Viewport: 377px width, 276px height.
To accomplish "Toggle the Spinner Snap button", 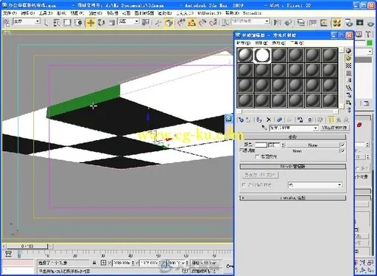I will (214, 23).
